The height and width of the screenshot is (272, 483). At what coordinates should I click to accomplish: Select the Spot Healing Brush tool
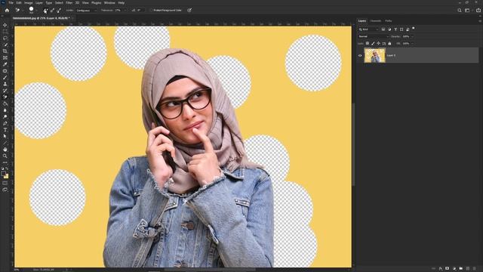5,71
